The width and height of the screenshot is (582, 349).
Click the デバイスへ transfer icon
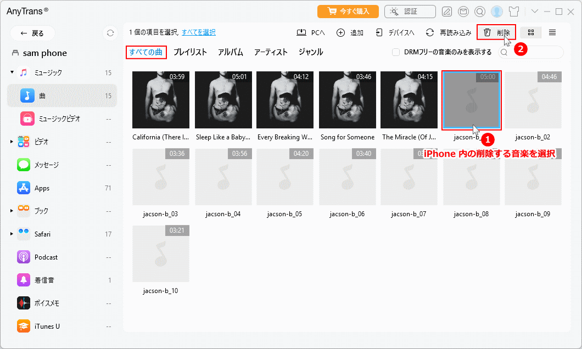(x=379, y=32)
